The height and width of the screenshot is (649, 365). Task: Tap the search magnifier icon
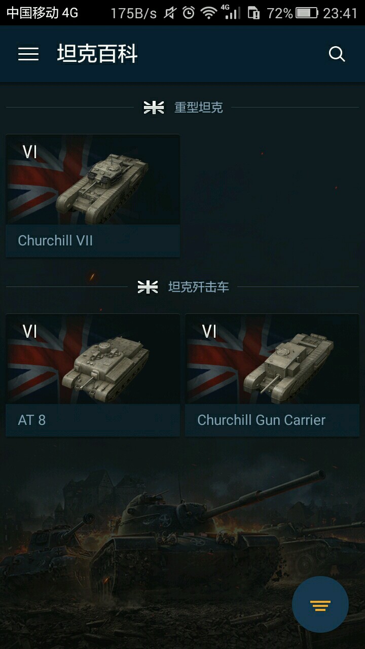click(337, 54)
